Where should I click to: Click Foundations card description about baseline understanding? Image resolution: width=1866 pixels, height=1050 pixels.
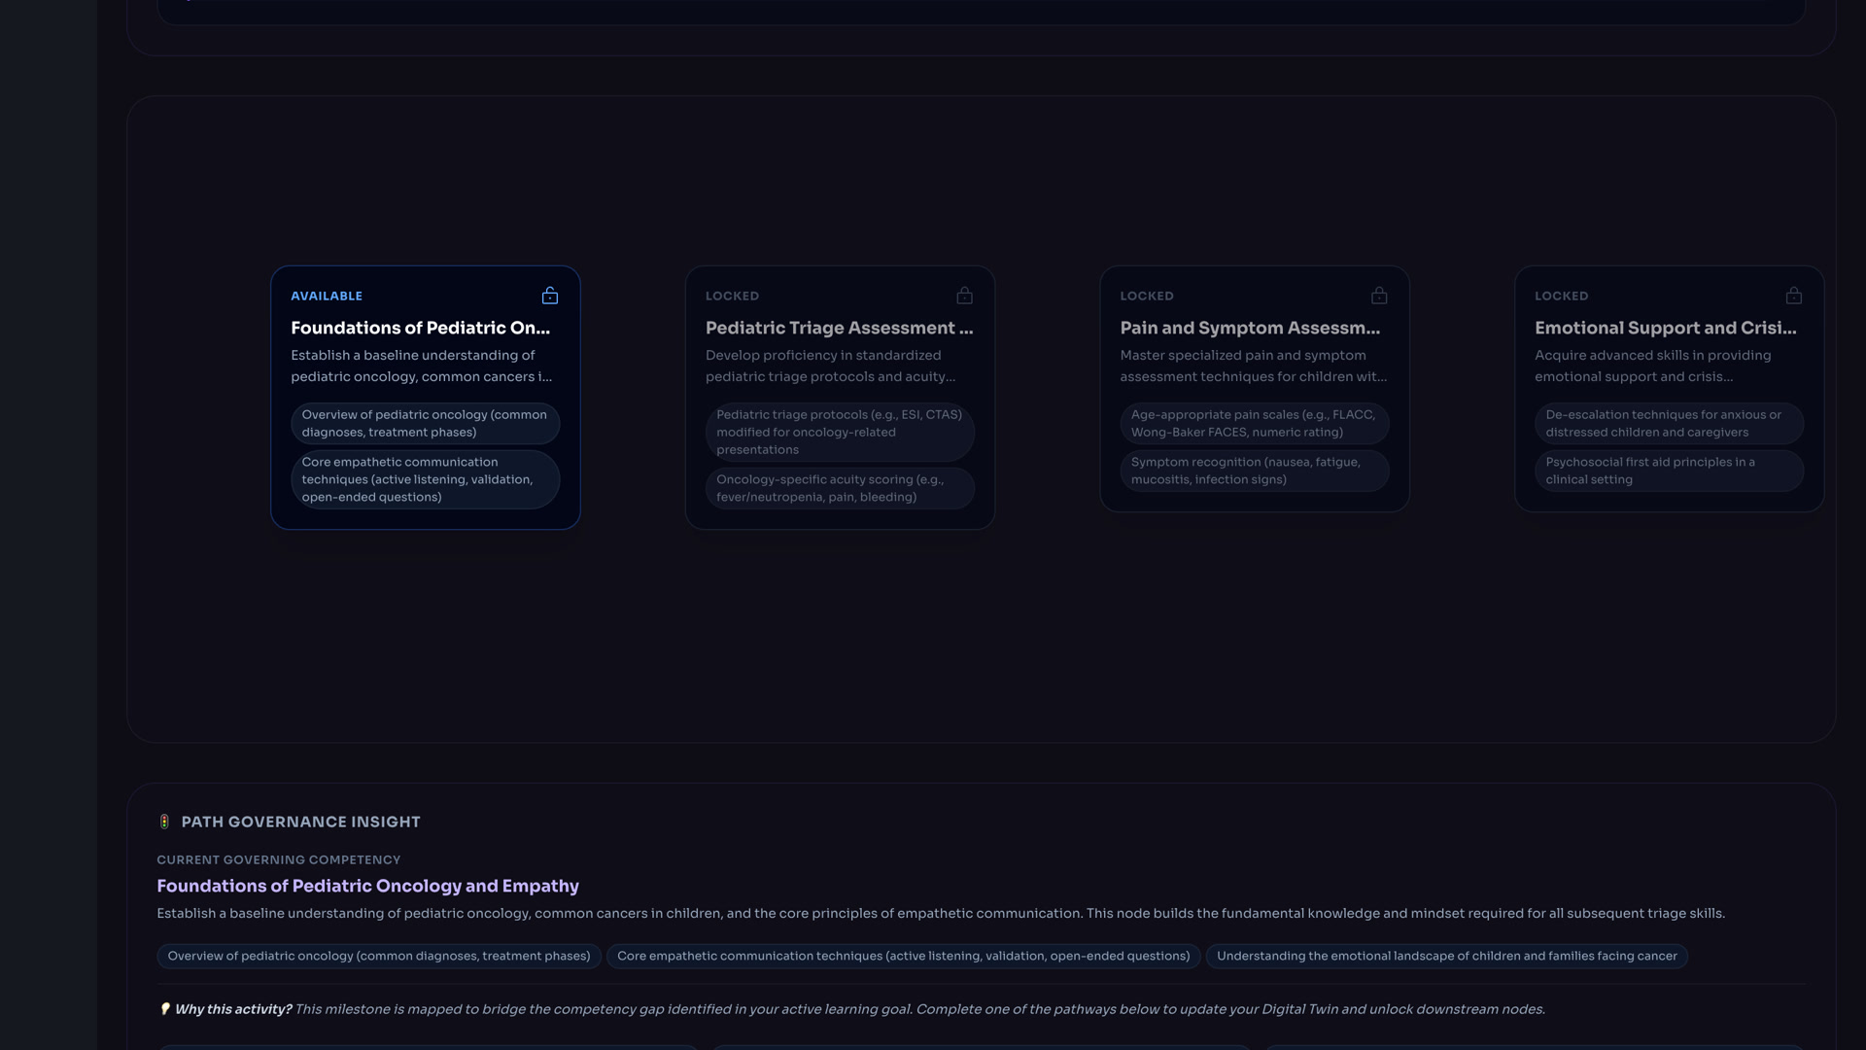point(422,367)
